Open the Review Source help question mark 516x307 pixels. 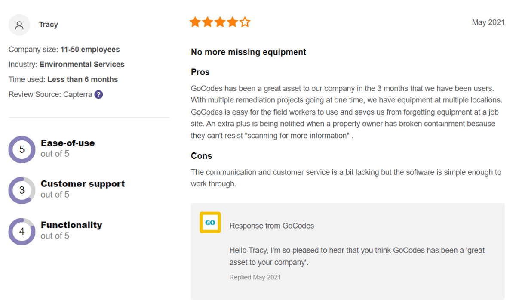click(99, 94)
